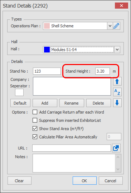Sort companies using the A-Z icon
Viewport: 131px width, 193px height.
tap(117, 92)
